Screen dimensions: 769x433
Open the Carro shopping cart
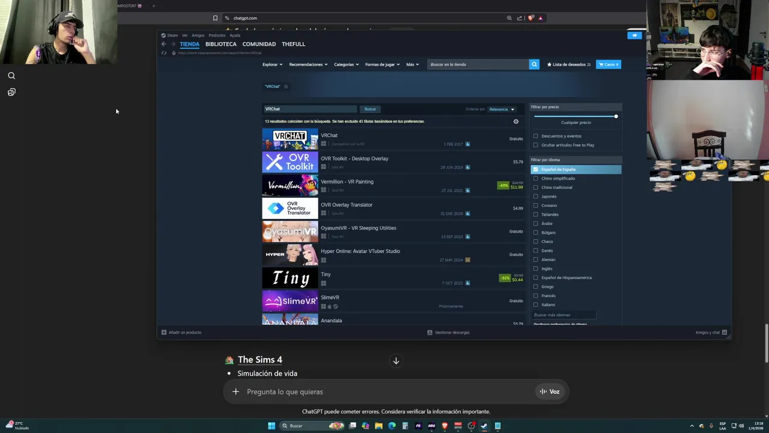pyautogui.click(x=608, y=64)
